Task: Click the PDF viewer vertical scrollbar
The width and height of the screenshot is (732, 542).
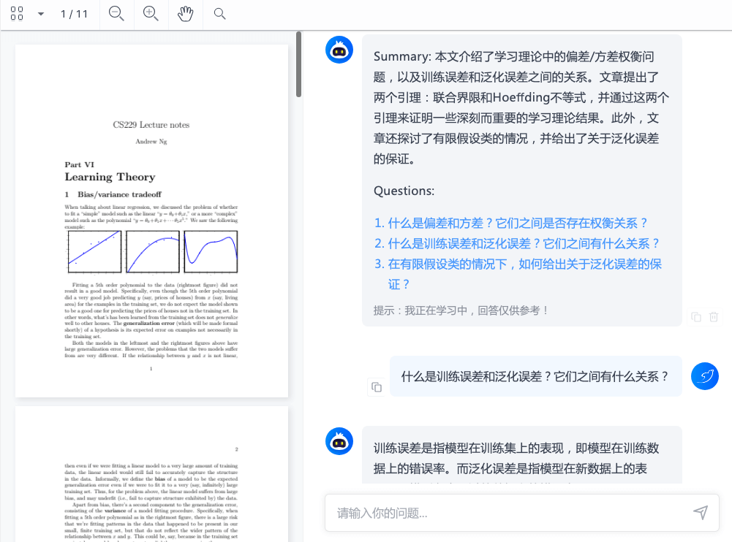Action: (299, 64)
